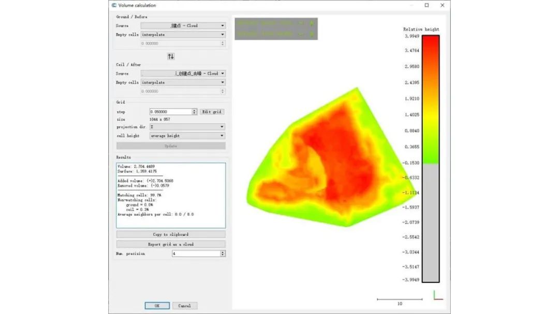Expand the Ground Empty cells interpolate dropdown
This screenshot has height=314, width=559.
(183, 35)
